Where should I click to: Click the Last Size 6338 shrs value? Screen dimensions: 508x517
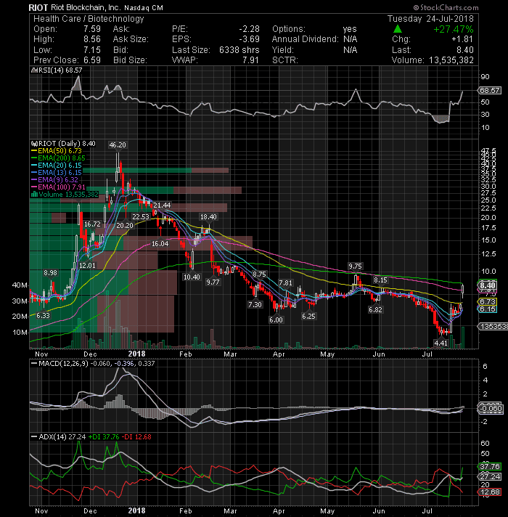239,50
